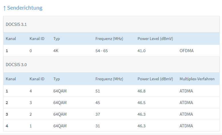Image resolution: width=222 pixels, height=135 pixels.
Task: Select the DOCSIS 3.1 section header
Action: click(x=16, y=24)
